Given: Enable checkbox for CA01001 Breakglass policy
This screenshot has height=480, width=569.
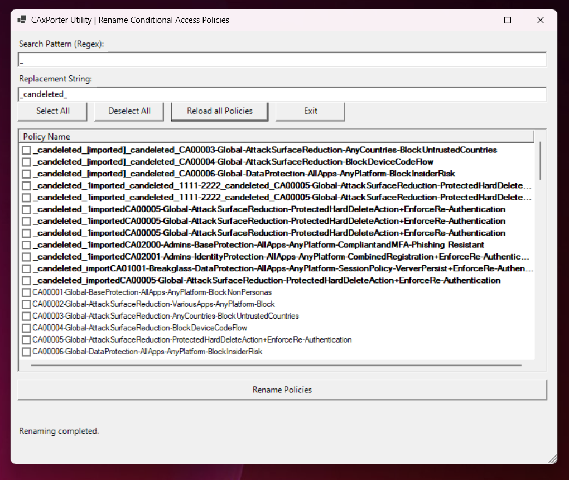Looking at the screenshot, I should [26, 268].
